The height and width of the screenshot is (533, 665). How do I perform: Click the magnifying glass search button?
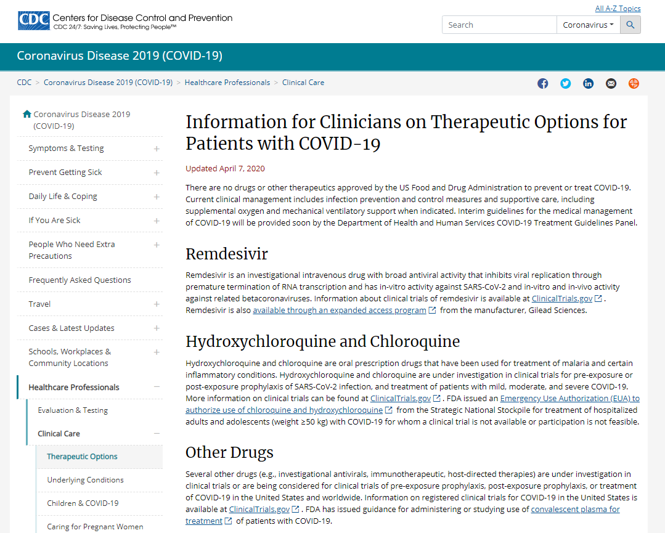pyautogui.click(x=630, y=25)
